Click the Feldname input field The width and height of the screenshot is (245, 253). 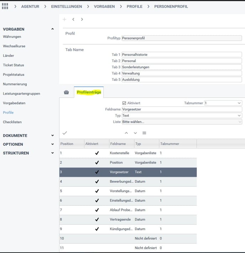tap(182, 109)
